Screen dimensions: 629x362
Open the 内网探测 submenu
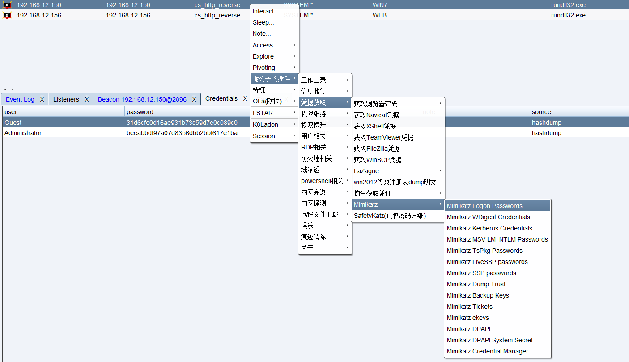(325, 203)
